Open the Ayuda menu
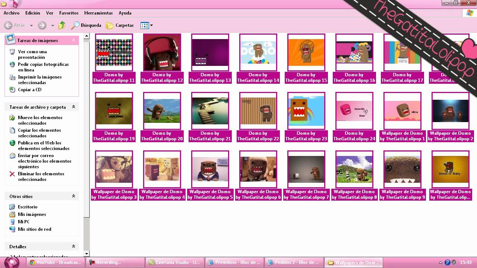Viewport: 477px width, 268px height. pos(125,13)
